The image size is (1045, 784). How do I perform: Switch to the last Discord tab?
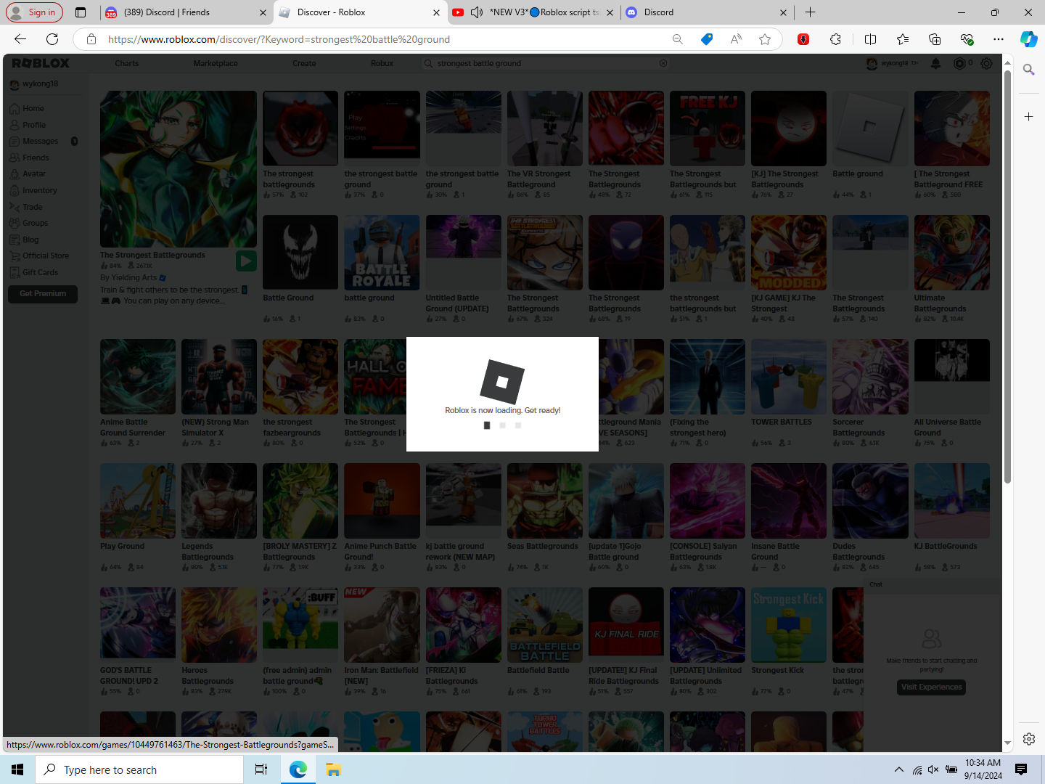(707, 12)
